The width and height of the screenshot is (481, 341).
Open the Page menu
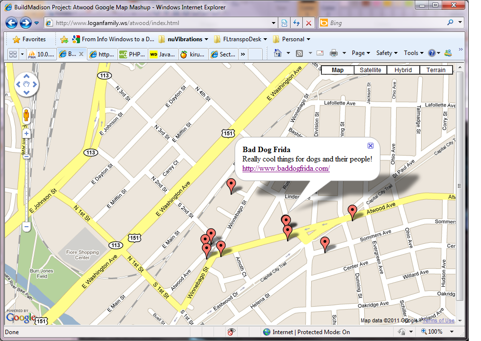coord(361,53)
